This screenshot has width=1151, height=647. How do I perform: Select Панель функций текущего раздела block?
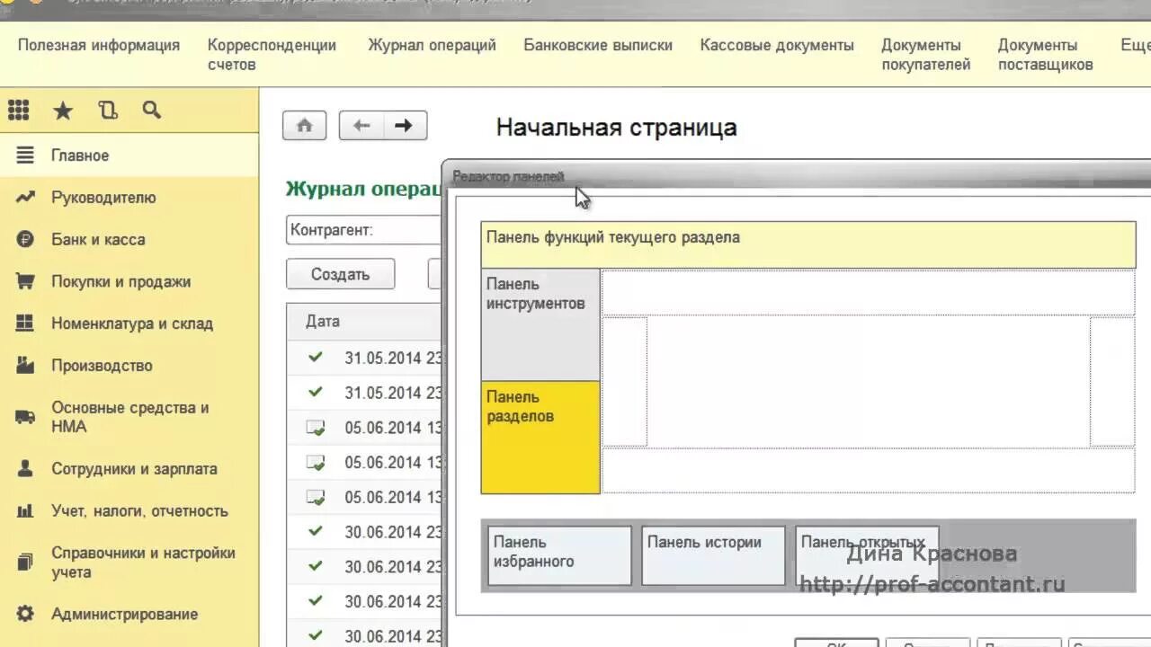pos(808,245)
